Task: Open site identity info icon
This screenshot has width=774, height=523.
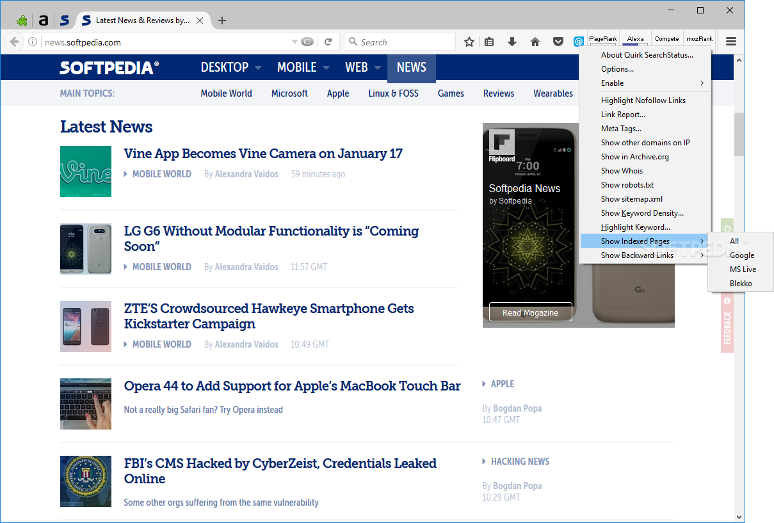Action: tap(33, 42)
